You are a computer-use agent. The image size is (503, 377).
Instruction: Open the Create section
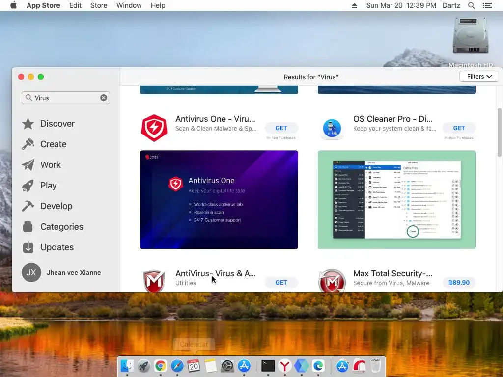pyautogui.click(x=44, y=144)
